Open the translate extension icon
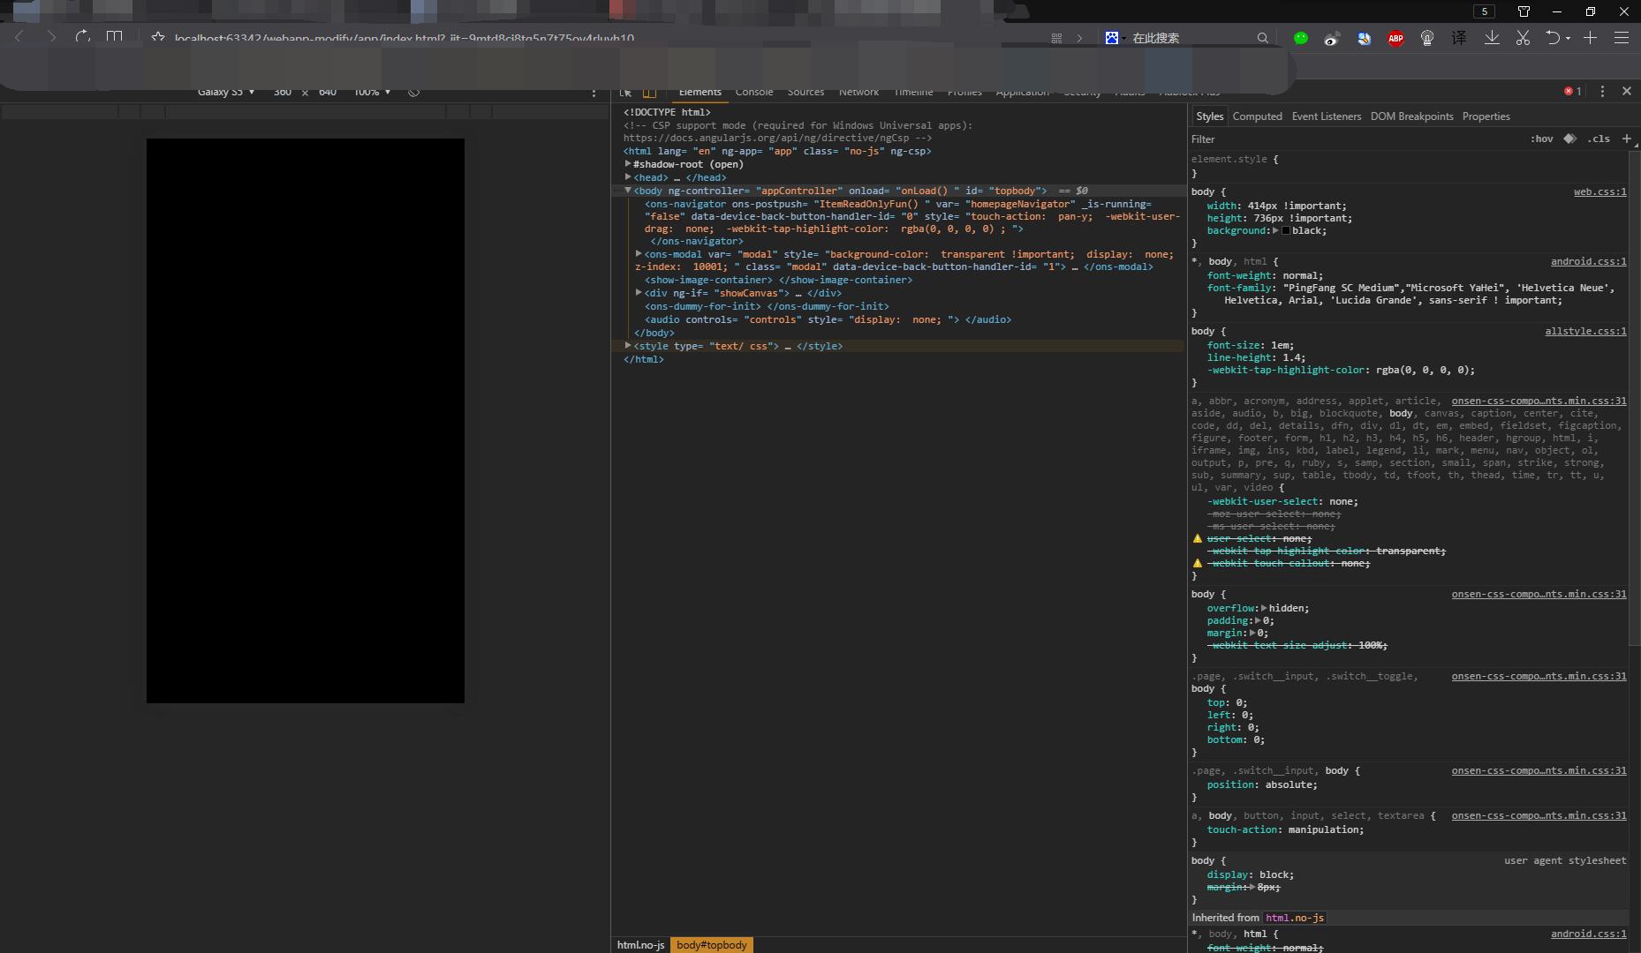This screenshot has height=953, width=1641. pos(1459,38)
